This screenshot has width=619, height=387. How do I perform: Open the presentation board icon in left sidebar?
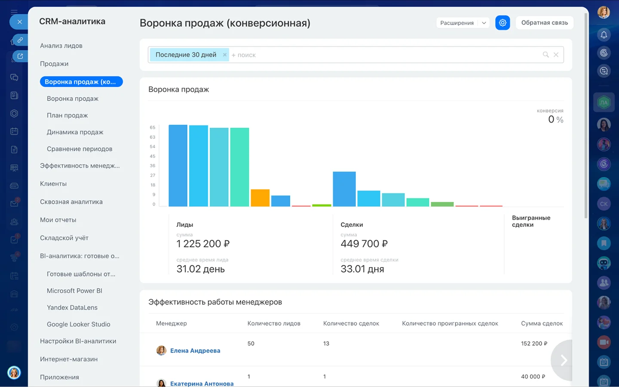14,168
